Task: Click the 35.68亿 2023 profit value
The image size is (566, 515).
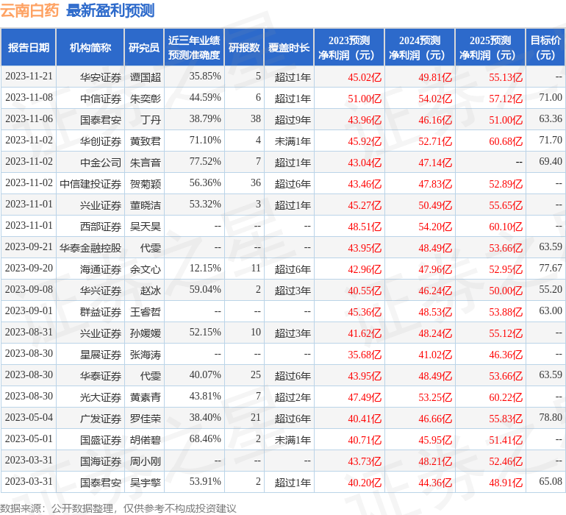Action: tap(365, 354)
